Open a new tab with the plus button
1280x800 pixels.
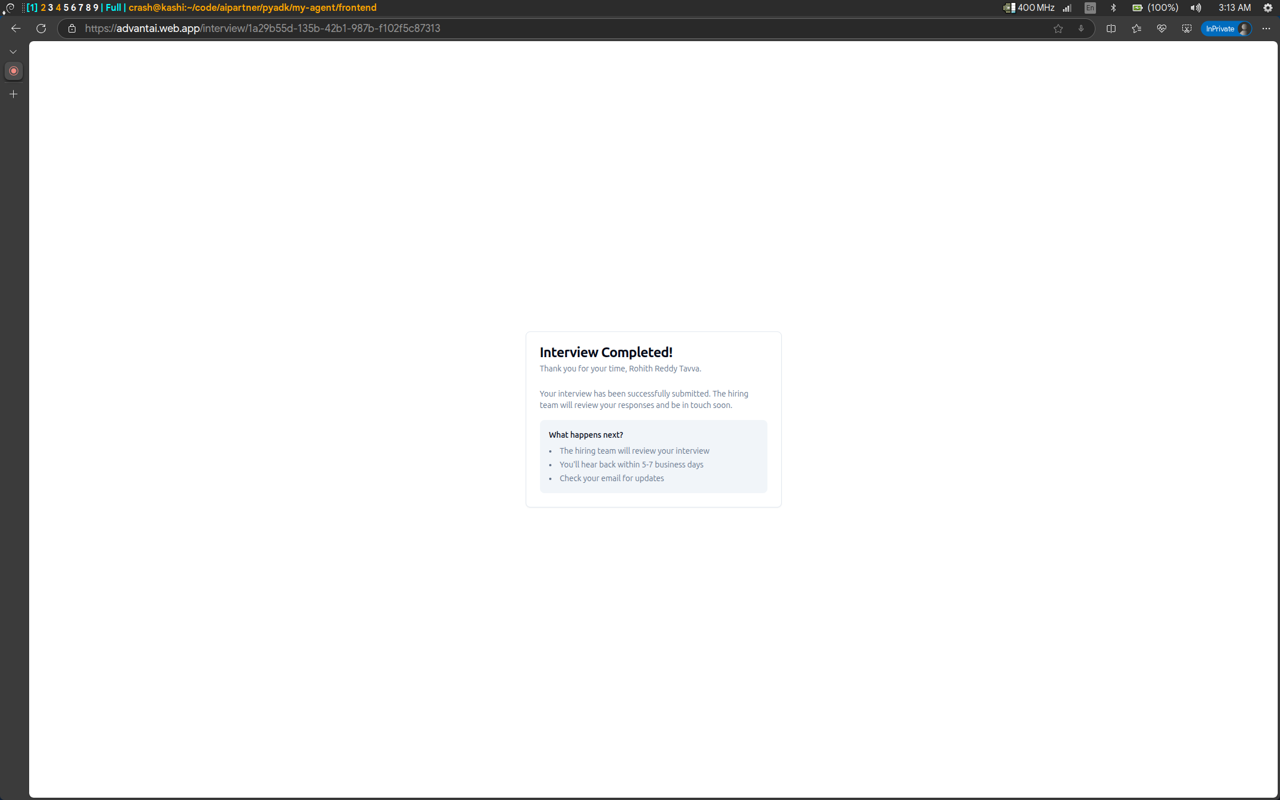coord(14,94)
